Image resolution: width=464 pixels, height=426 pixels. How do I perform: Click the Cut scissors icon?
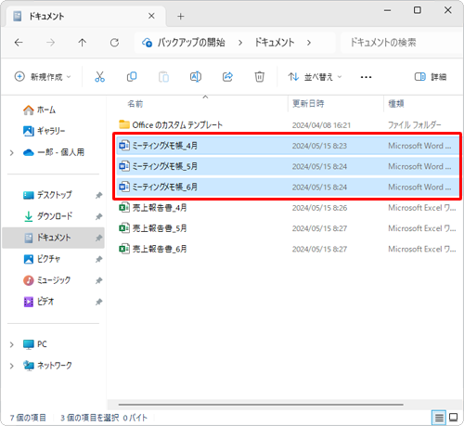tap(99, 77)
